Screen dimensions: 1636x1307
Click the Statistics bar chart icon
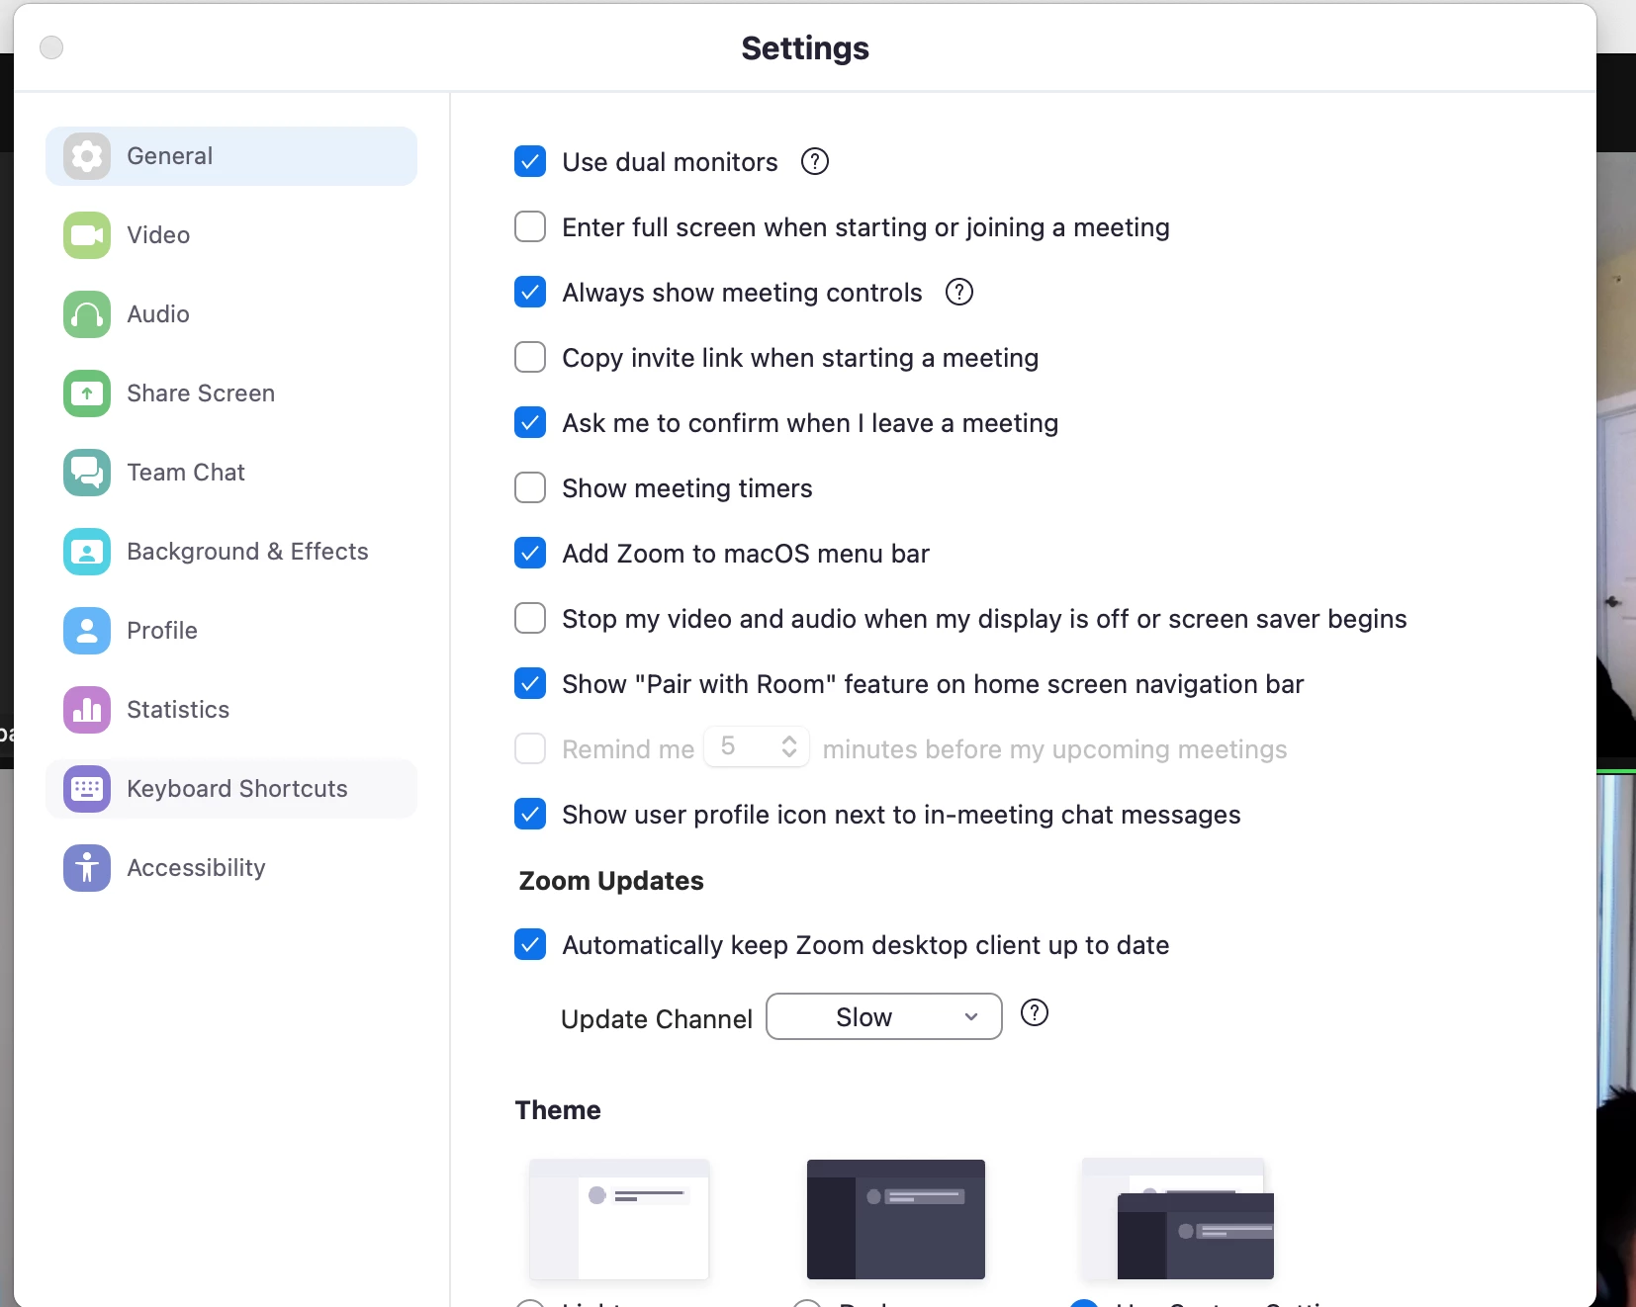pos(87,710)
